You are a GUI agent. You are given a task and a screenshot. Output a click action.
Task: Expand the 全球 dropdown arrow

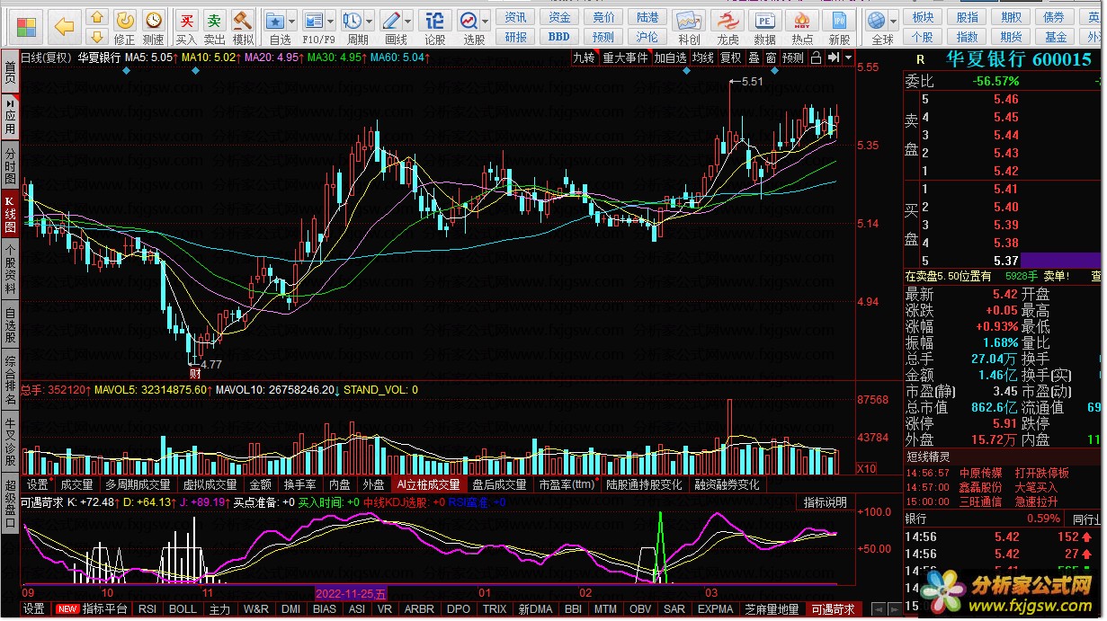[x=895, y=20]
